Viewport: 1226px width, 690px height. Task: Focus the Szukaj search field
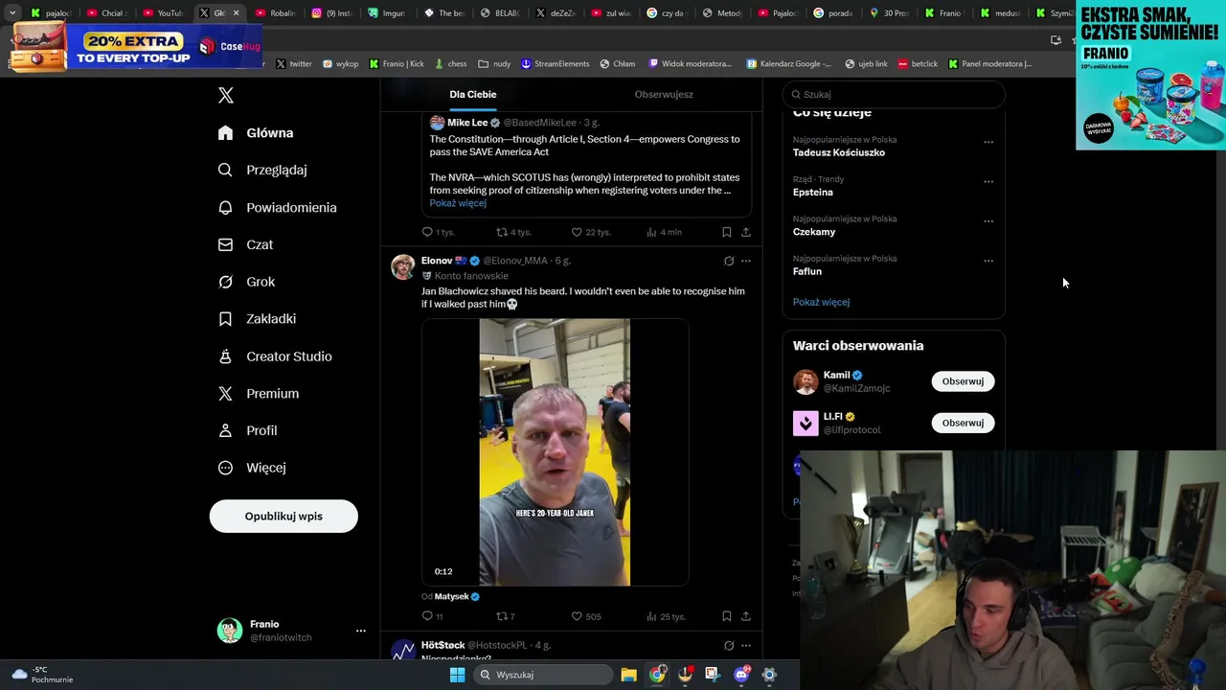tap(894, 94)
